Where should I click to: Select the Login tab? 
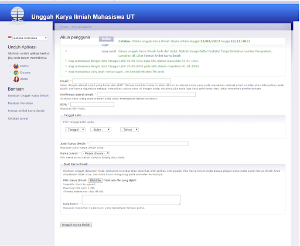click(105, 45)
